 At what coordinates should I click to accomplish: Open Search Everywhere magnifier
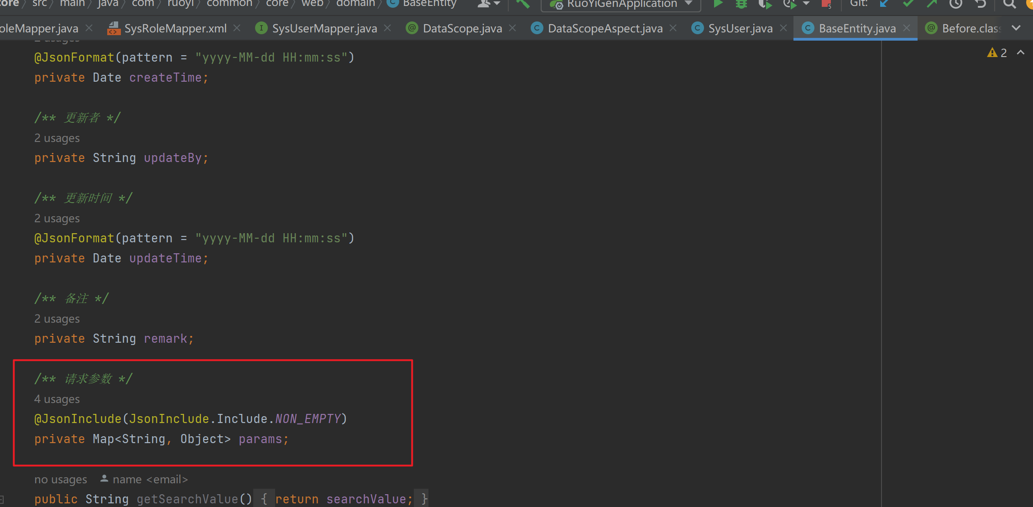[1010, 4]
